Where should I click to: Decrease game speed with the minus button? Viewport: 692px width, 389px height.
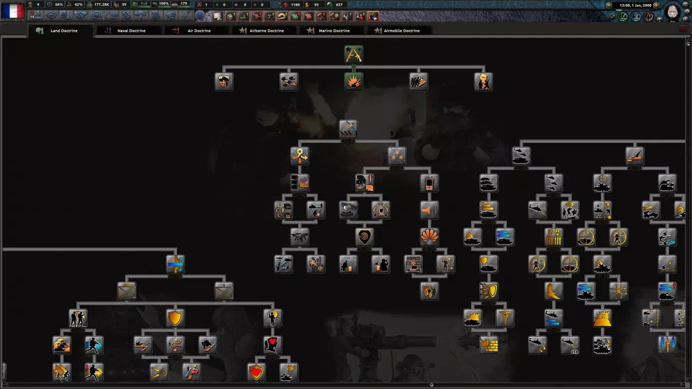(610, 5)
